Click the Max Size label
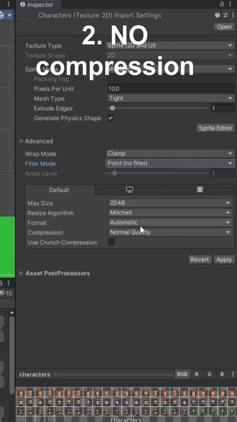Viewport: 237px width, 422px height. [40, 203]
